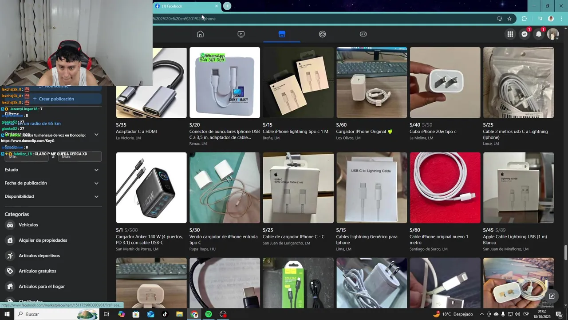Click the Cable de cargador IPhone C - C title
Image resolution: width=568 pixels, height=320 pixels.
293,237
